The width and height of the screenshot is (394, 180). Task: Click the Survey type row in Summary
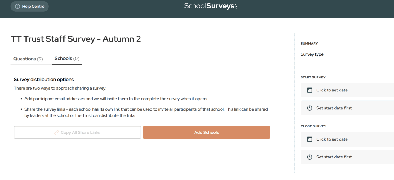(312, 54)
